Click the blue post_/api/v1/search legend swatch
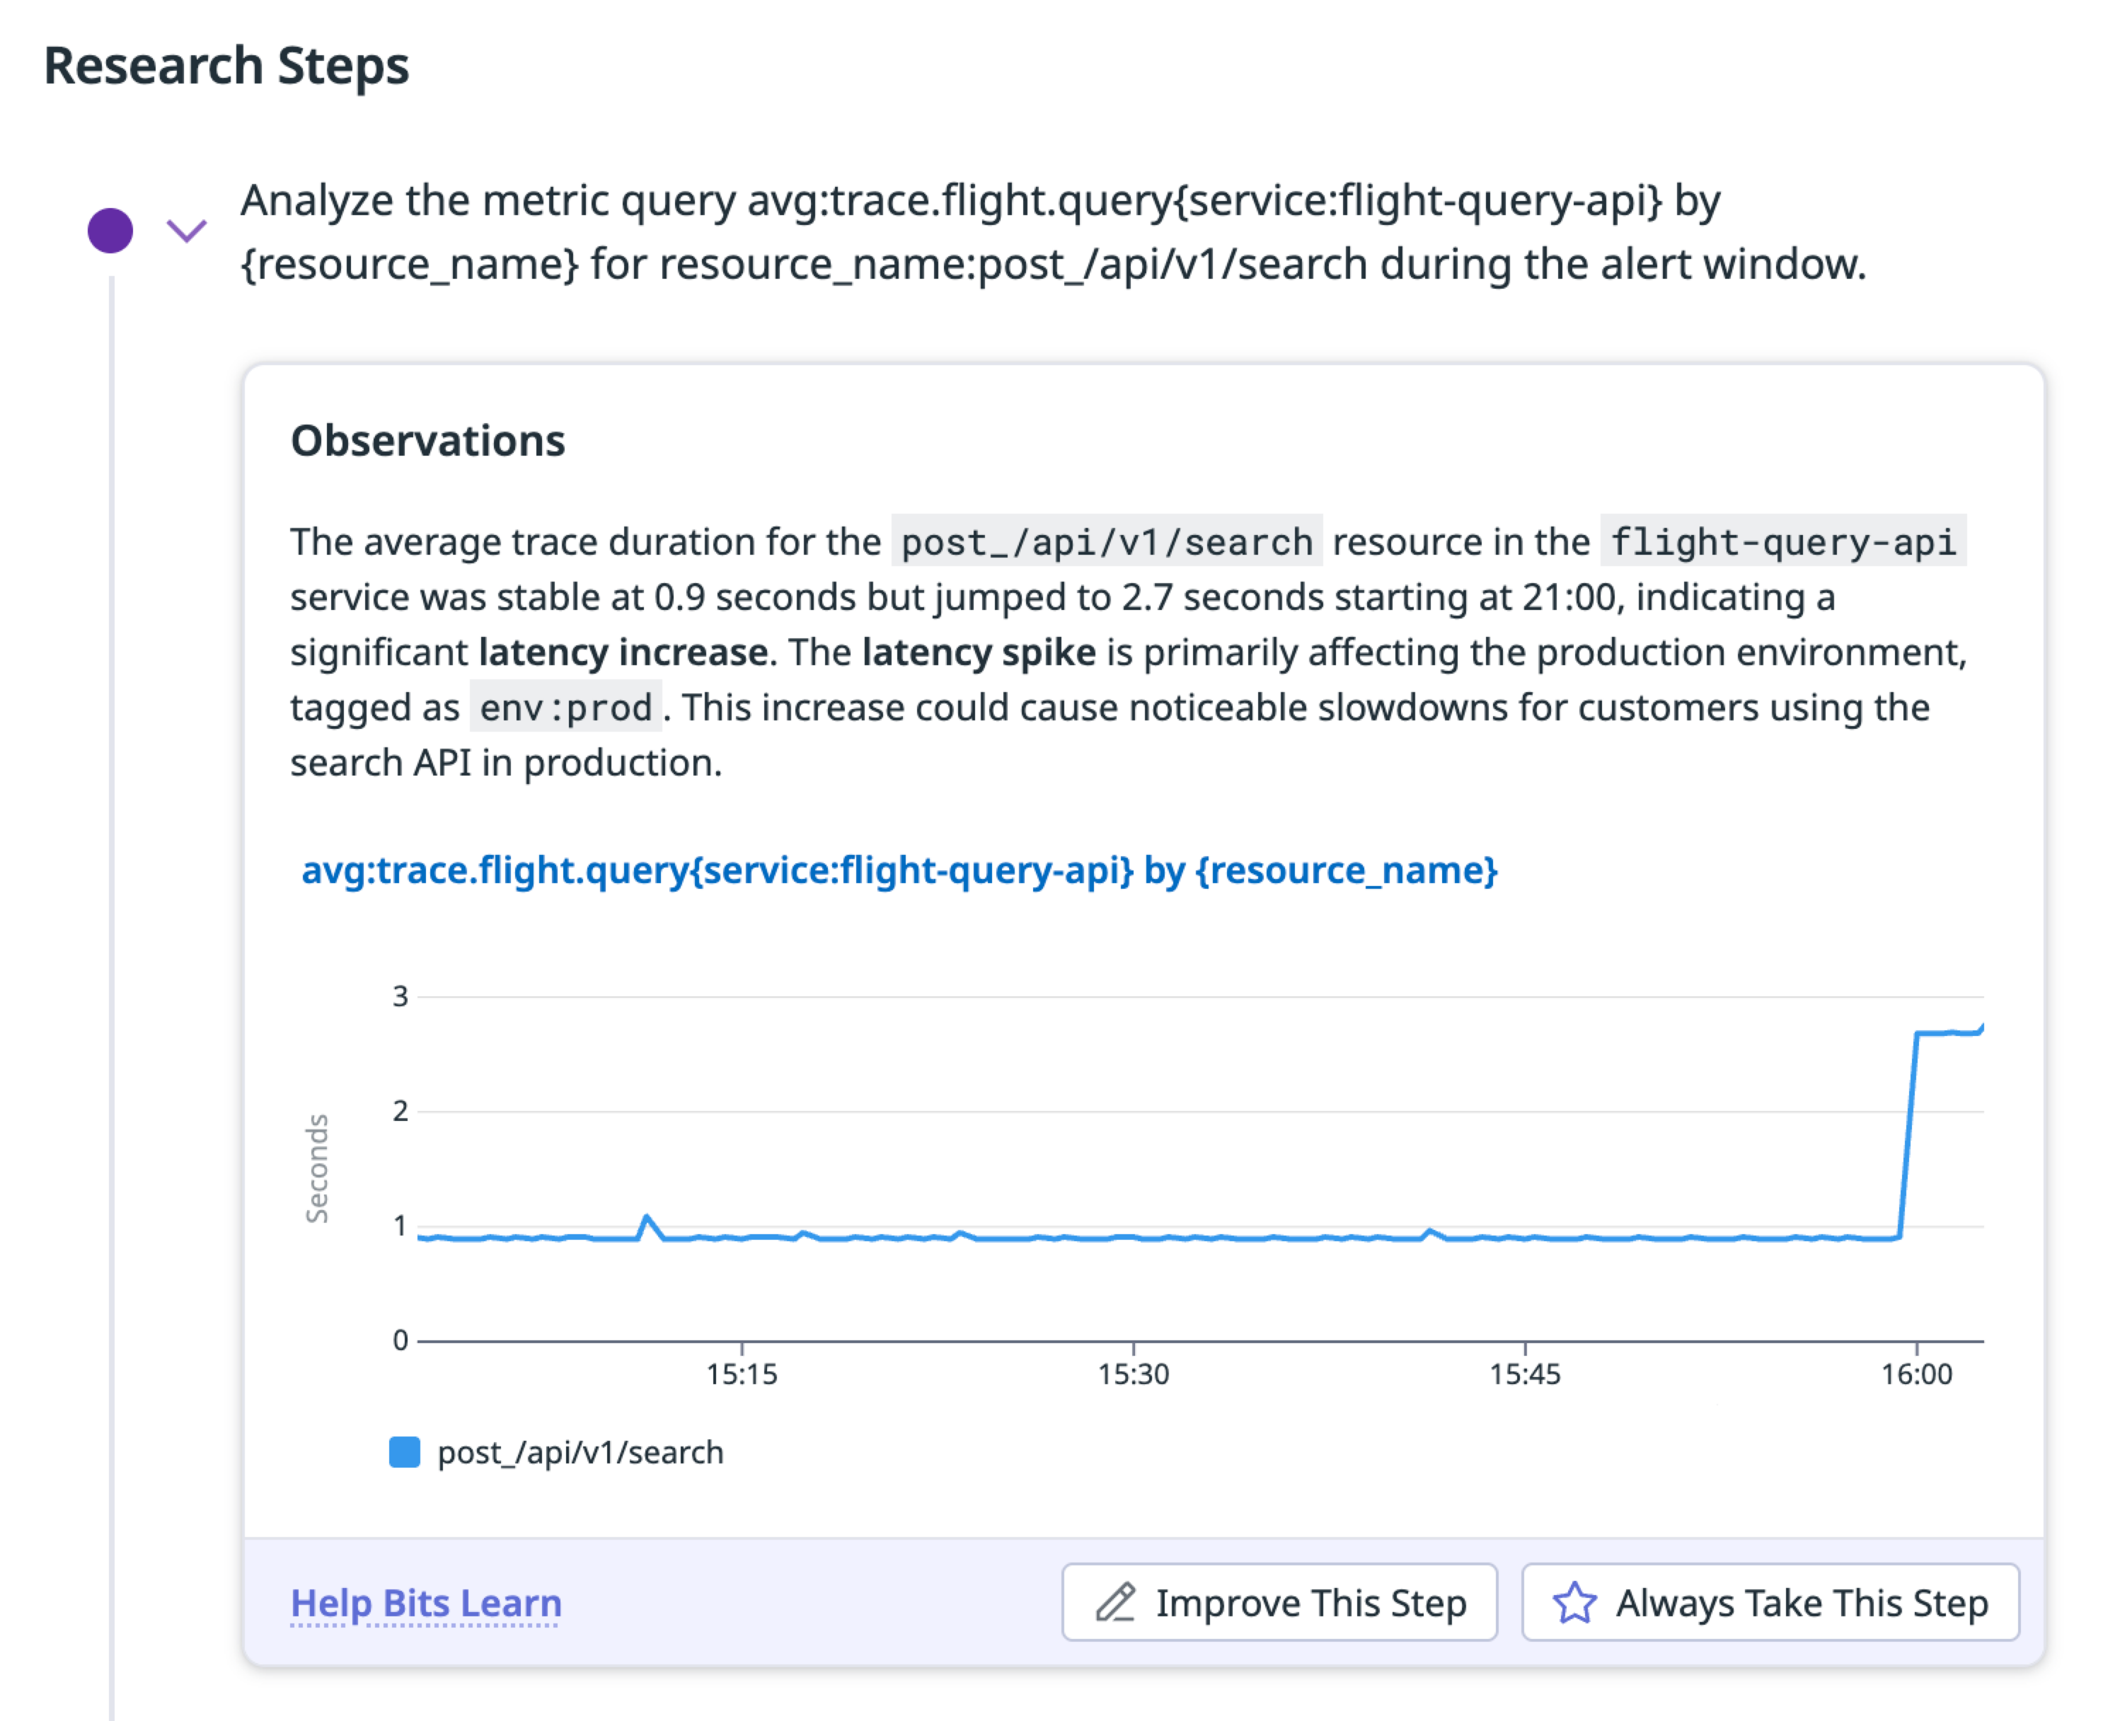 404,1451
